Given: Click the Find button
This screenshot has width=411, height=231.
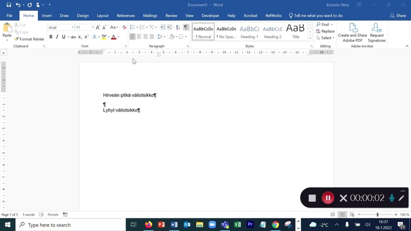Looking at the screenshot, I should [x=322, y=25].
